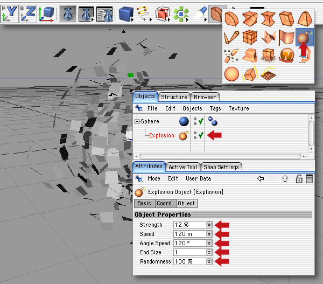The image size is (323, 284).
Task: Select the Sphere's Phong tag
Action: 213,121
